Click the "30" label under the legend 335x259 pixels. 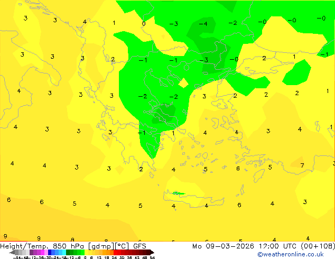pos(122,257)
